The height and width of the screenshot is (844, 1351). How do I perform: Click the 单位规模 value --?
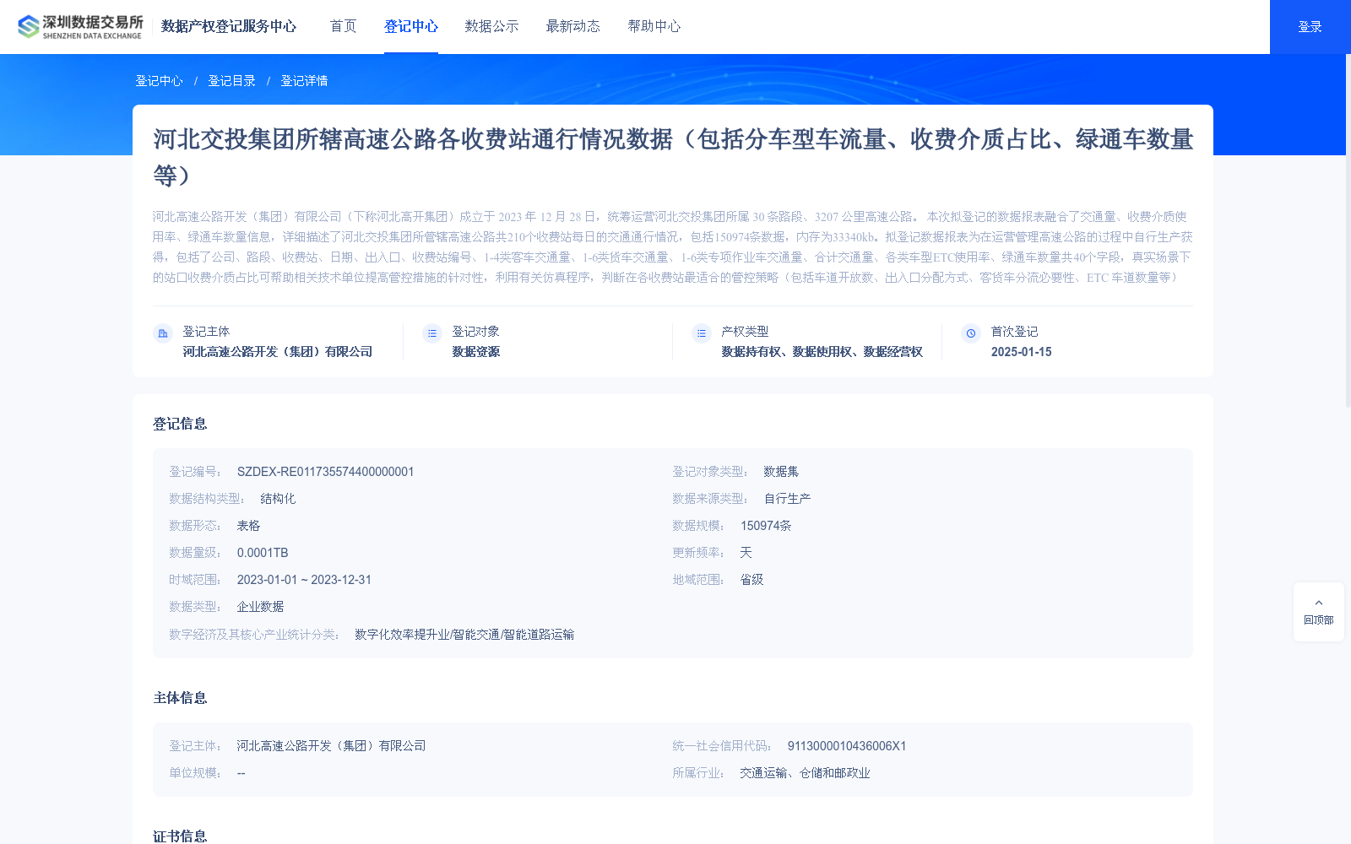point(241,773)
